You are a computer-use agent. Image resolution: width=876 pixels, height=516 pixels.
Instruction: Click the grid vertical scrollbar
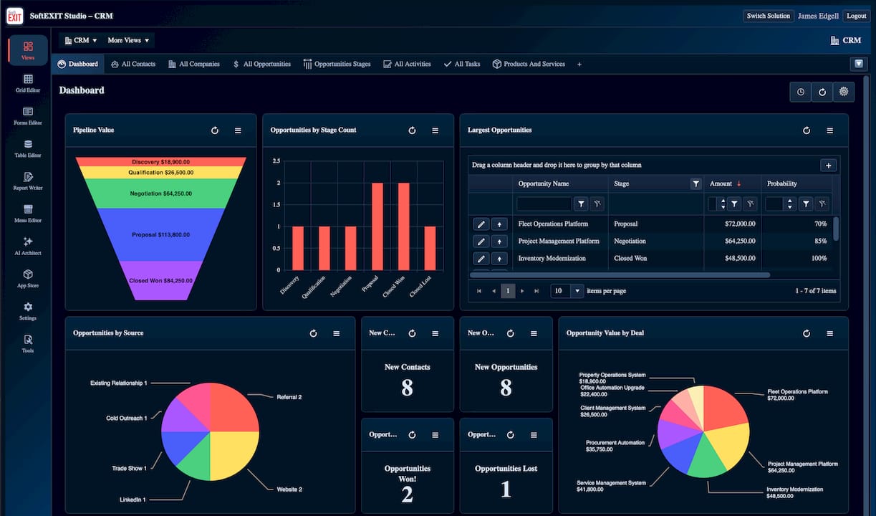(836, 229)
